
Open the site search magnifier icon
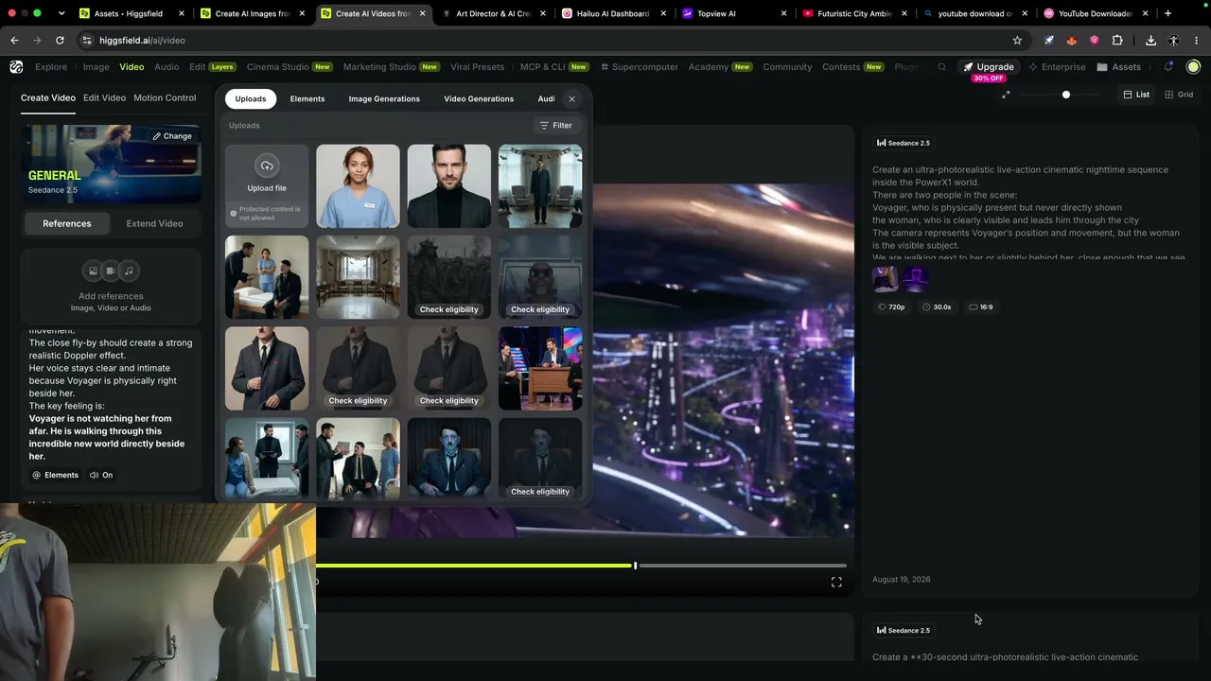coord(941,67)
